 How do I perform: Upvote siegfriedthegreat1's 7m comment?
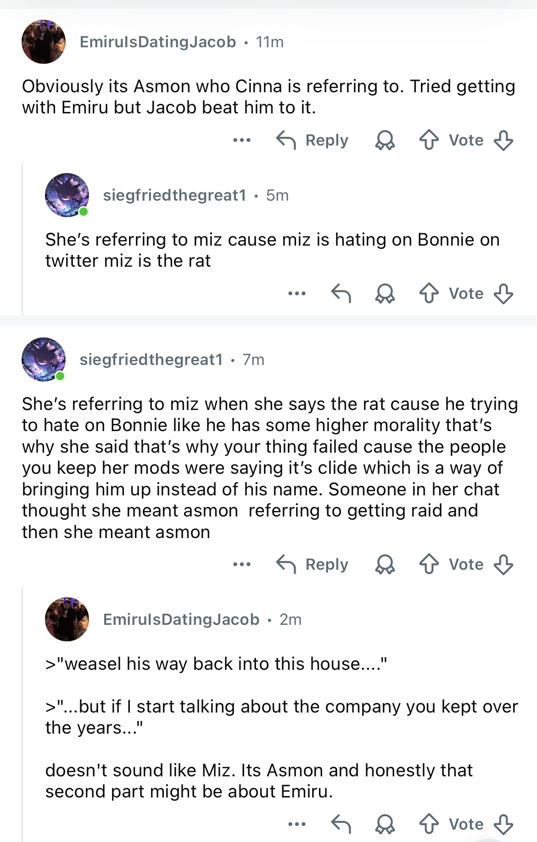click(429, 564)
